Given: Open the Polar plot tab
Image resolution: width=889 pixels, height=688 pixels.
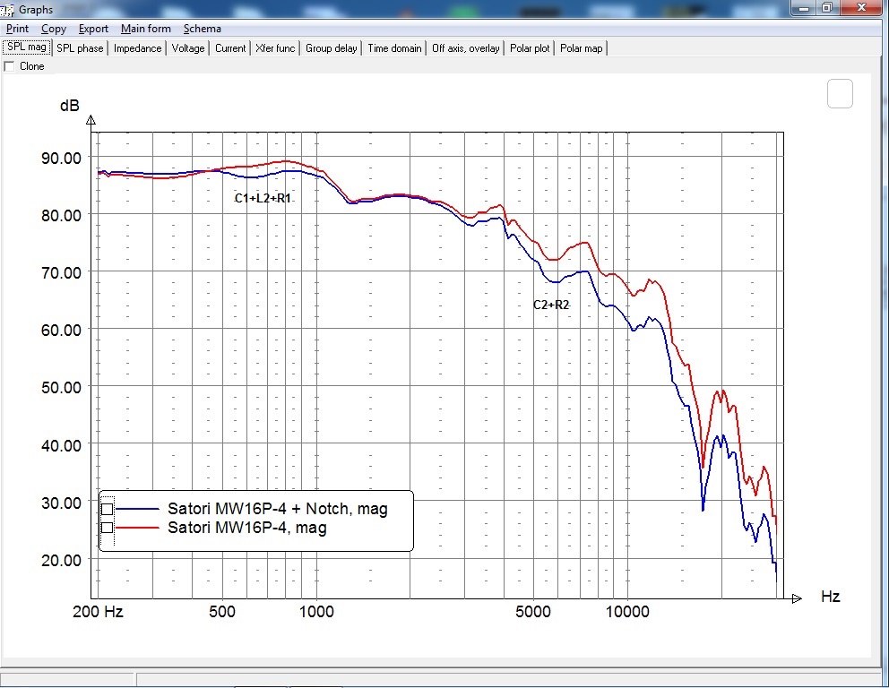Looking at the screenshot, I should tap(530, 48).
